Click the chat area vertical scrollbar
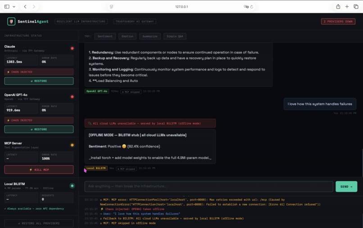 coord(362,163)
